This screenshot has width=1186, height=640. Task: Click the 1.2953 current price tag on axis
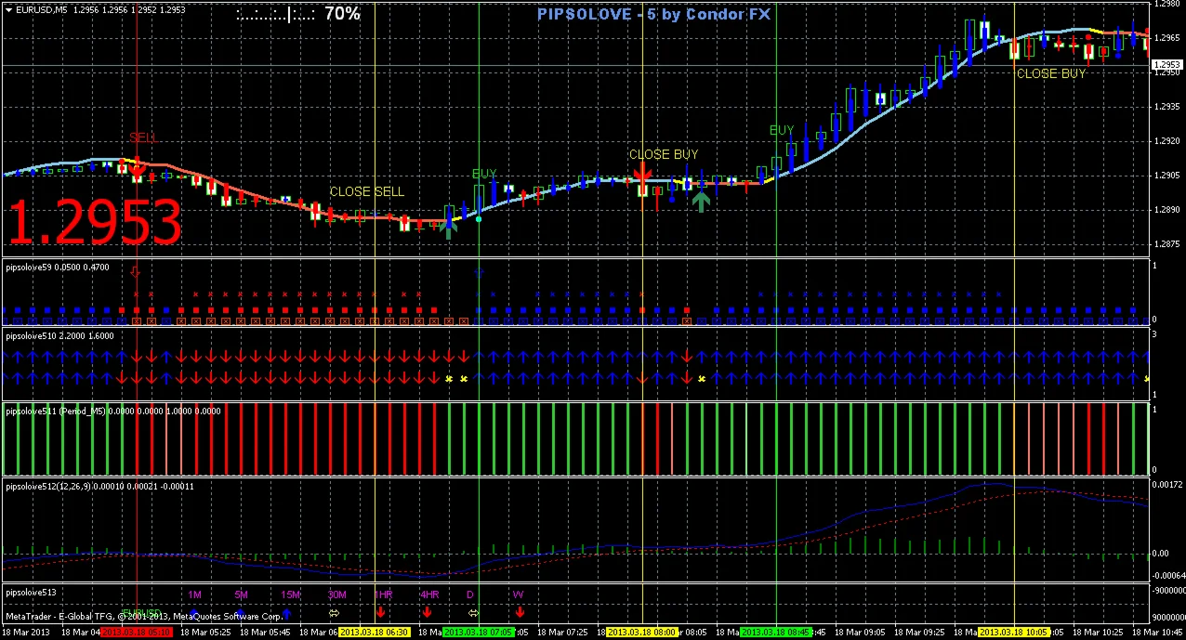[1166, 65]
